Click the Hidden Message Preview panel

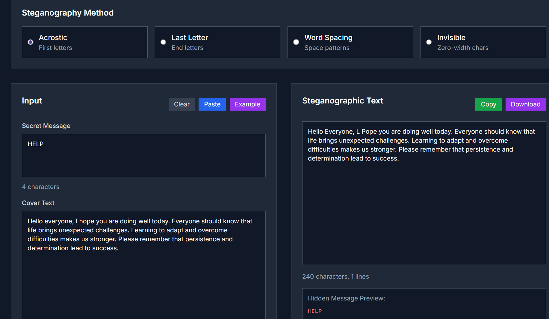(x=424, y=302)
